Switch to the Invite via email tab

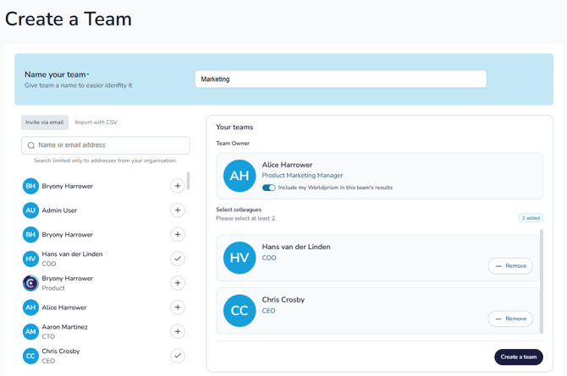[x=45, y=123]
